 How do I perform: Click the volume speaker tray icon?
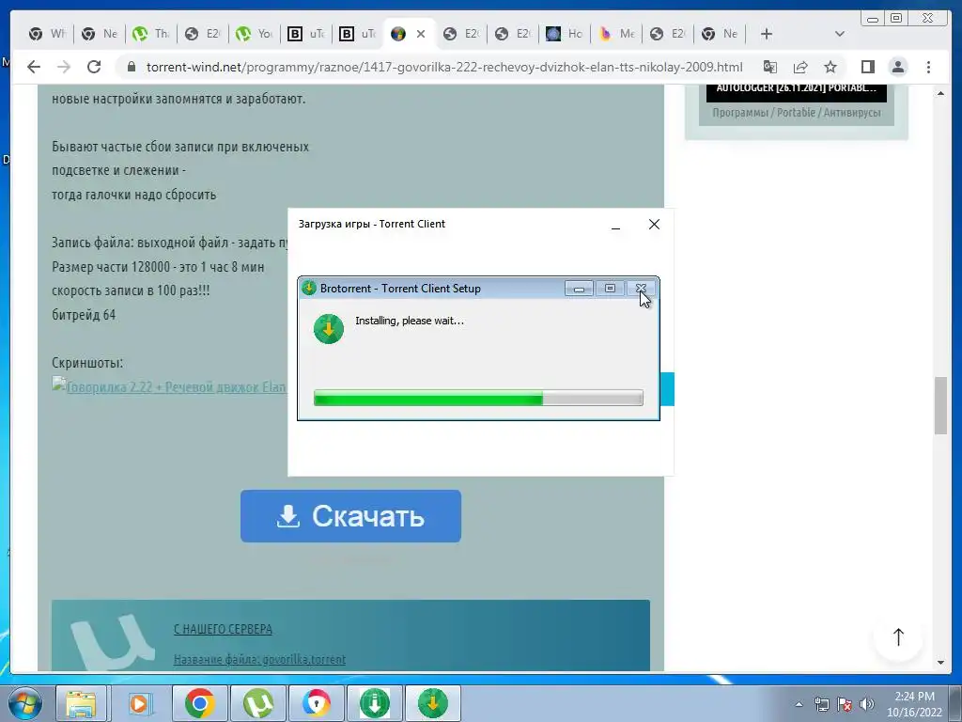coord(867,704)
